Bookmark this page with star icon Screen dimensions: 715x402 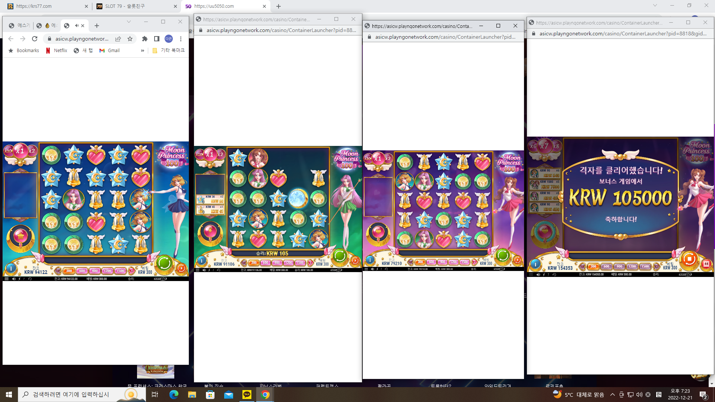(x=130, y=39)
